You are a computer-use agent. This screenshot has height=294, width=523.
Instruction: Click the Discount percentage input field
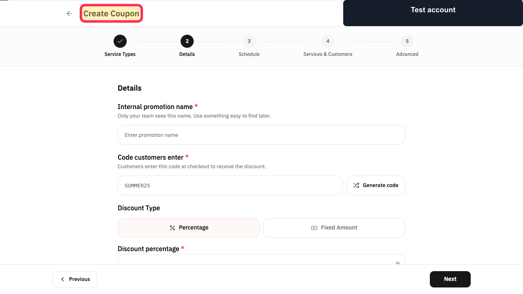[261, 259]
